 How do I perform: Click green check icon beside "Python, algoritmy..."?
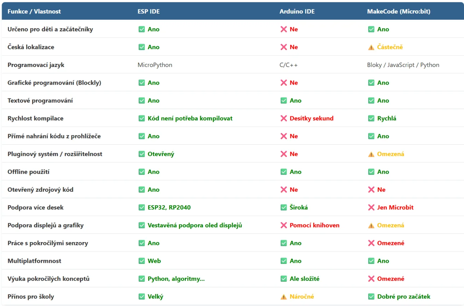click(x=142, y=279)
